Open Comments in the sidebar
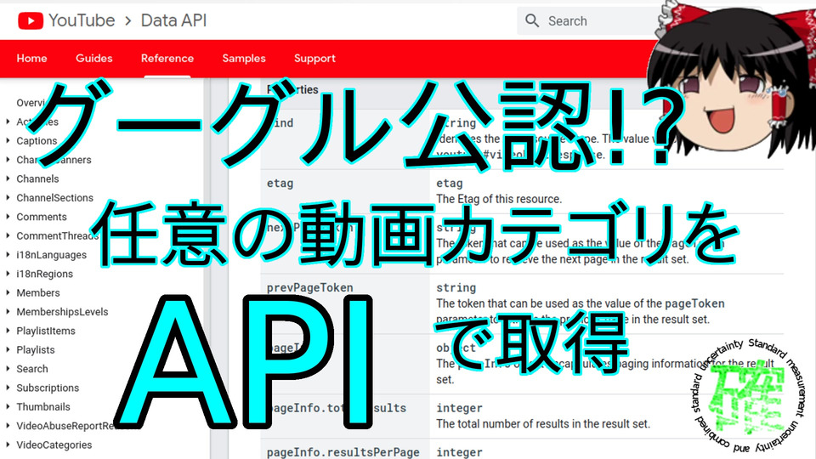 42,217
